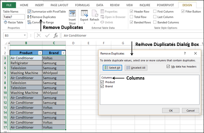The width and height of the screenshot is (204, 133).
Task: Toggle My data has headers checkbox
Action: point(168,67)
